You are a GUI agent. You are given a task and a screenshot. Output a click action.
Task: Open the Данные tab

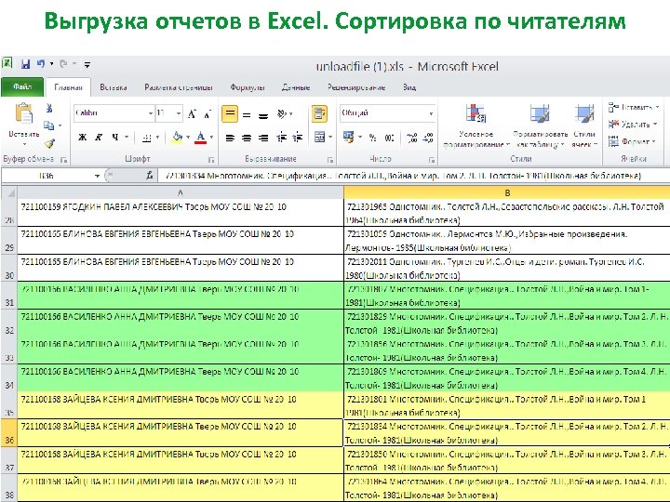tap(296, 87)
